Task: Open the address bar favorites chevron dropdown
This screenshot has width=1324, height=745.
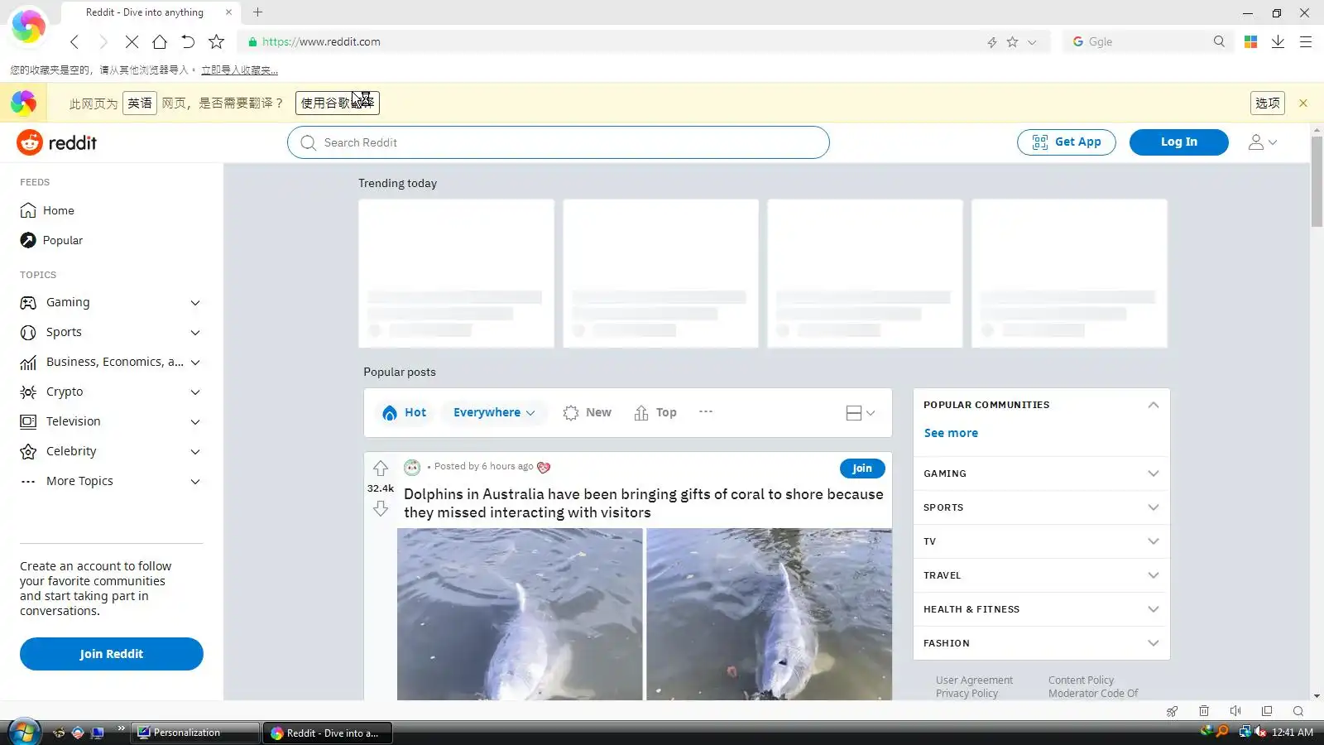Action: tap(1032, 42)
